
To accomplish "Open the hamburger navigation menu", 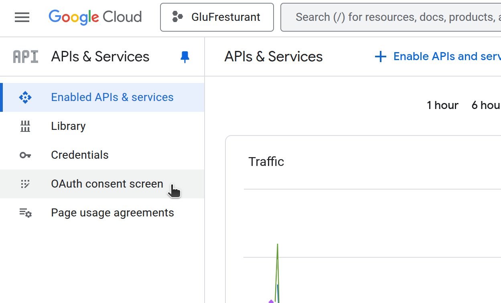I will point(22,17).
